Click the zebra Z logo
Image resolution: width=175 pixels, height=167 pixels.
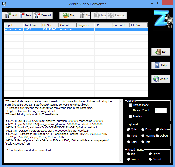pyautogui.click(x=163, y=19)
